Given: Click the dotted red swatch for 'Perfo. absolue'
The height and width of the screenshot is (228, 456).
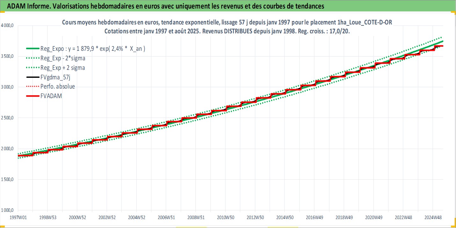Looking at the screenshot, I should [32, 87].
